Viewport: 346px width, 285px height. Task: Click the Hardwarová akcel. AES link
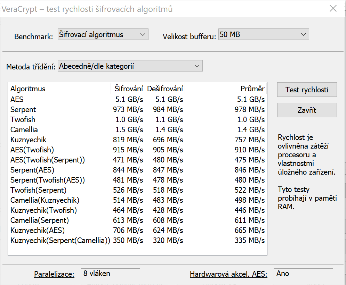point(228,274)
